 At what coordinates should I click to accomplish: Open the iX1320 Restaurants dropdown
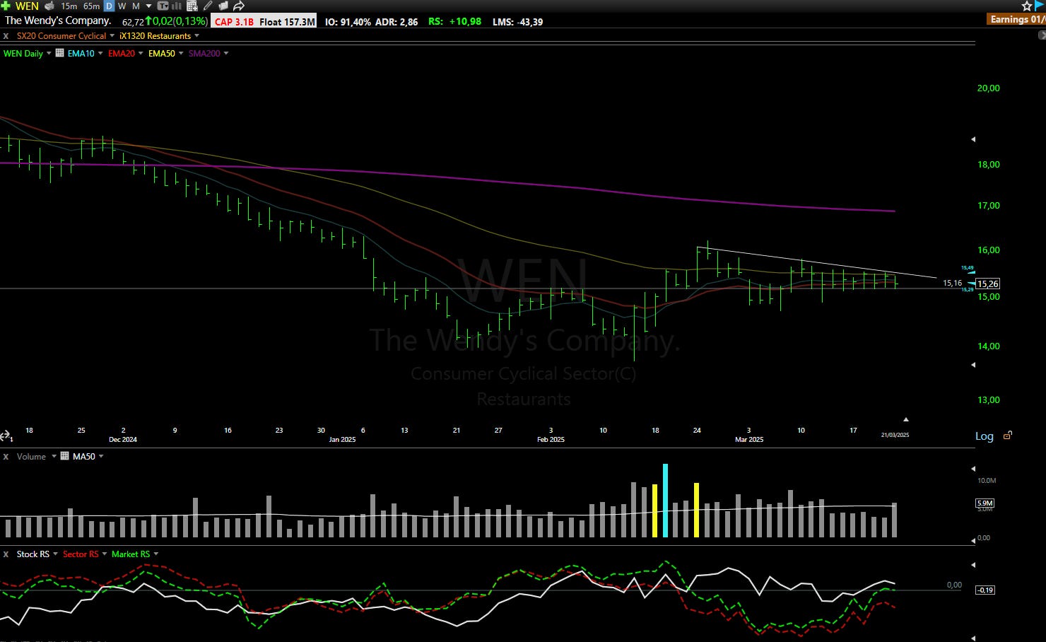click(x=196, y=35)
